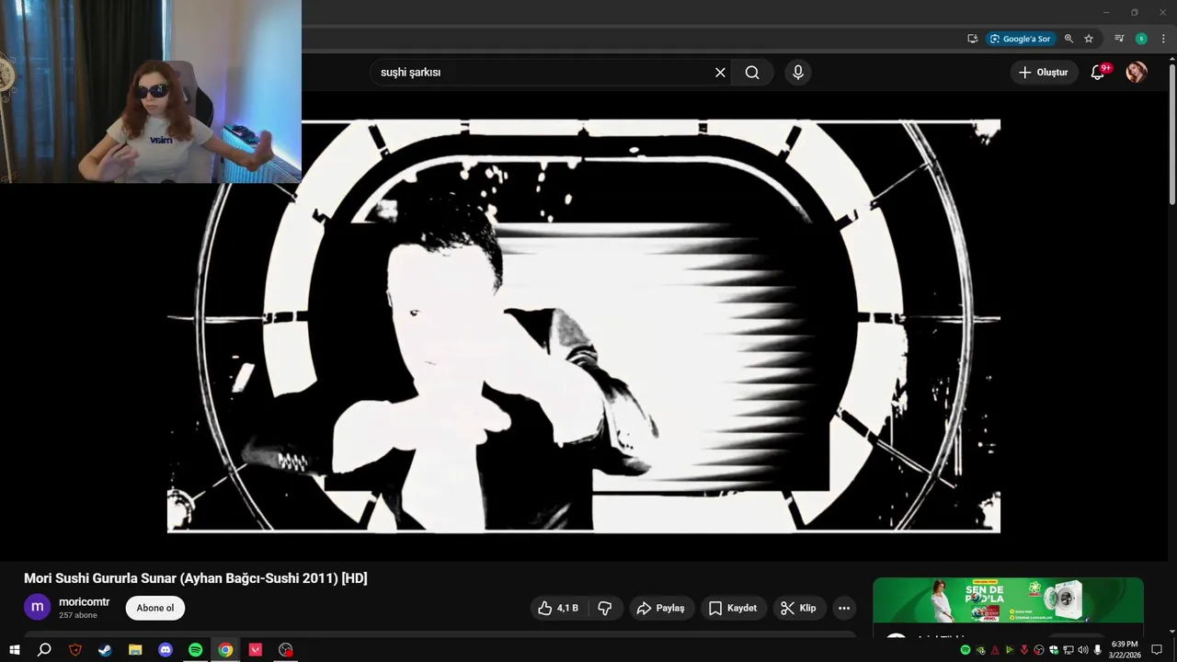Start voice search with the microphone icon
Image resolution: width=1177 pixels, height=662 pixels.
pos(797,73)
